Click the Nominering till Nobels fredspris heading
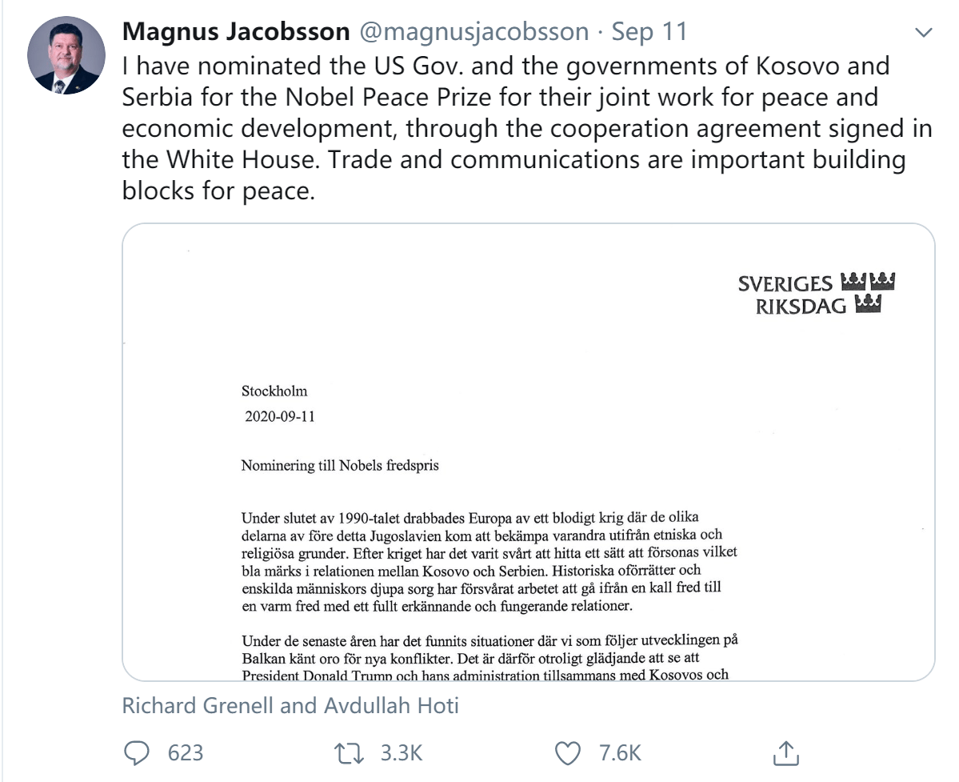 click(340, 465)
